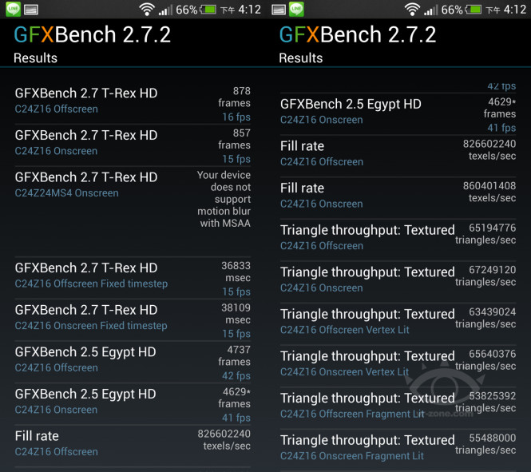Select Egypt HD Onscreen result on left screen

pyautogui.click(x=133, y=404)
